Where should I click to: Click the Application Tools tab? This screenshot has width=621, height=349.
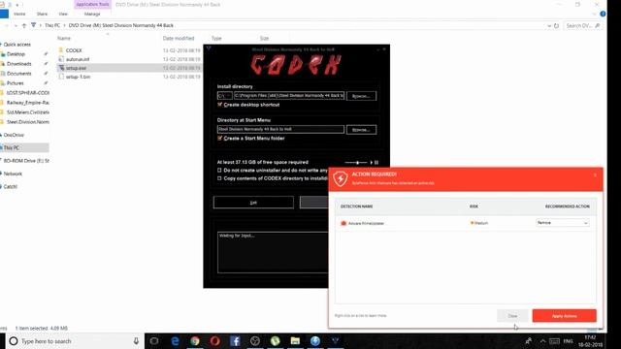tap(92, 4)
